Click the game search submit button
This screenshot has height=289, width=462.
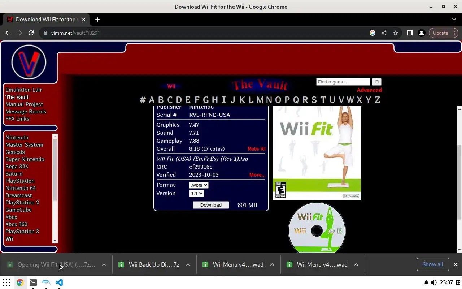(x=377, y=82)
